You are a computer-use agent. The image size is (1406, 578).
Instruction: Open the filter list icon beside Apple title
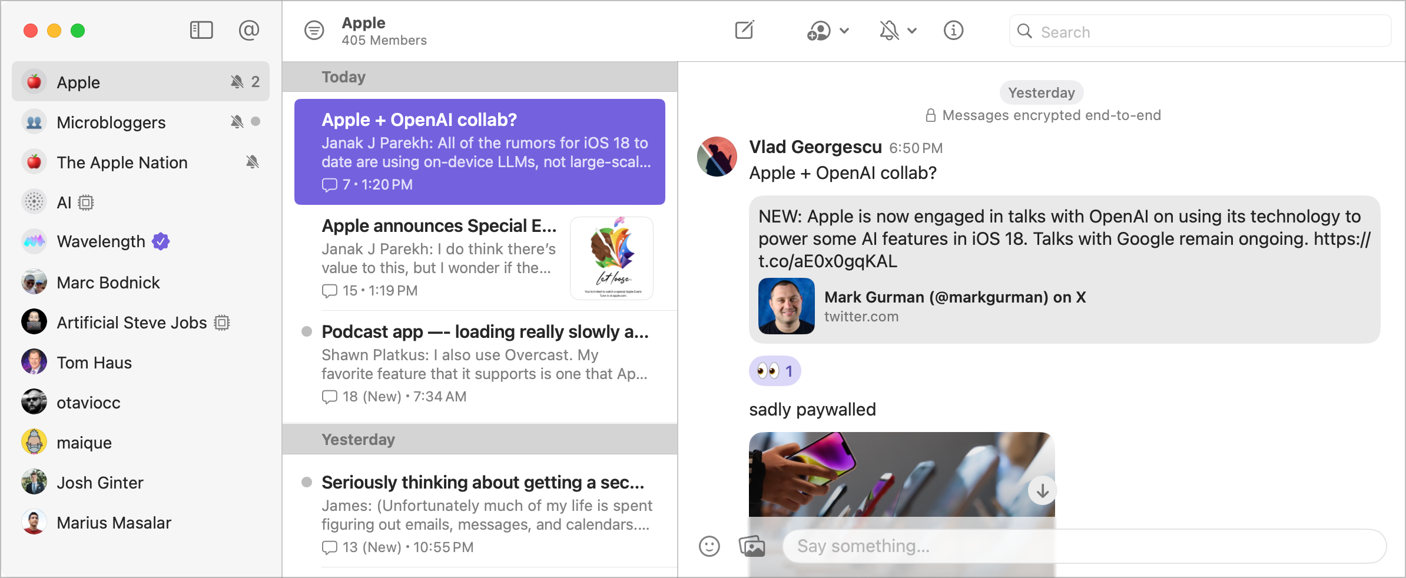tap(314, 30)
